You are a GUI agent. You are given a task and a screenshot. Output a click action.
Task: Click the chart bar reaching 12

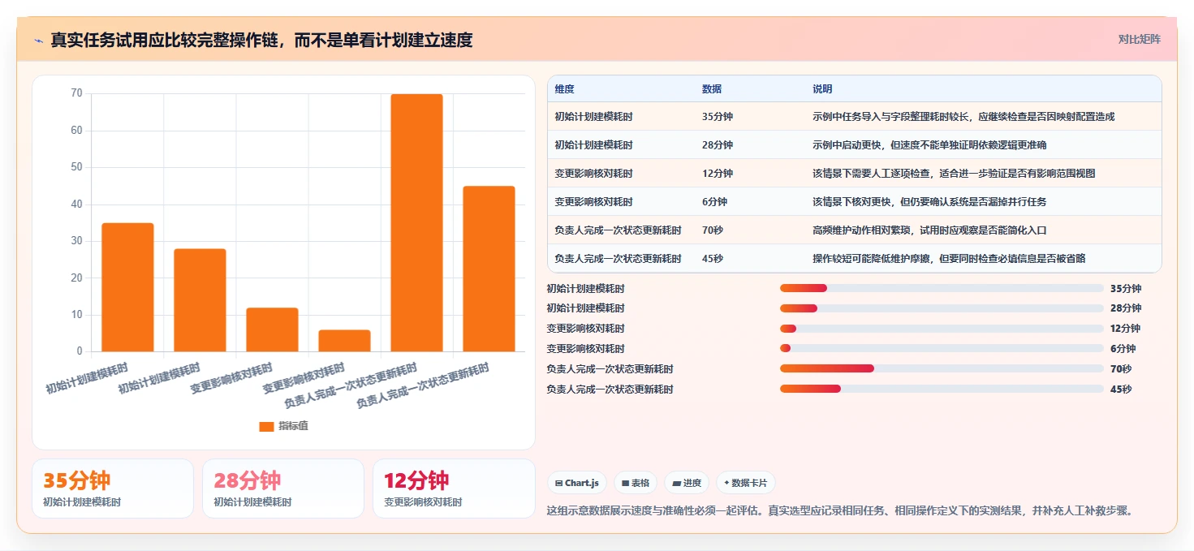272,329
